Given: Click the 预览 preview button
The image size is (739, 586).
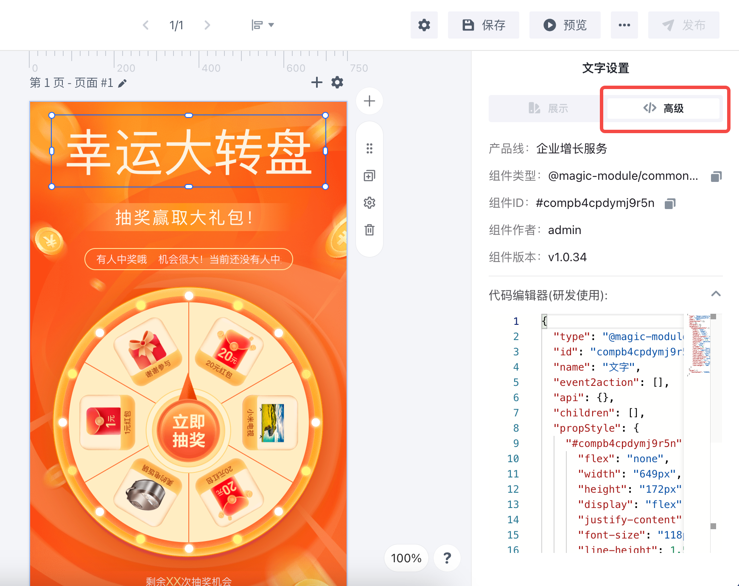Looking at the screenshot, I should [x=565, y=25].
